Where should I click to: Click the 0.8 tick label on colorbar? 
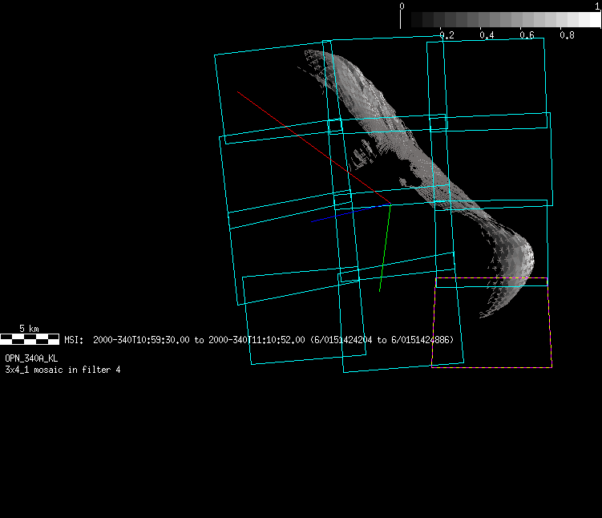(x=567, y=35)
